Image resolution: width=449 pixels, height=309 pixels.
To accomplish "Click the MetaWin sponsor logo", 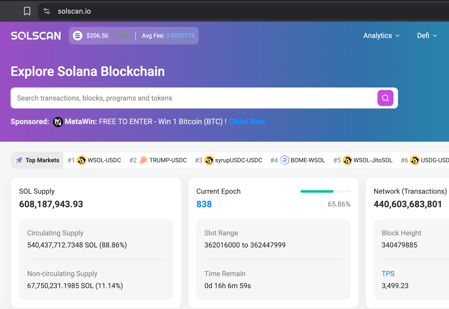I will click(x=58, y=122).
